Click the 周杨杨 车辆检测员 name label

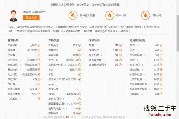click(34, 12)
